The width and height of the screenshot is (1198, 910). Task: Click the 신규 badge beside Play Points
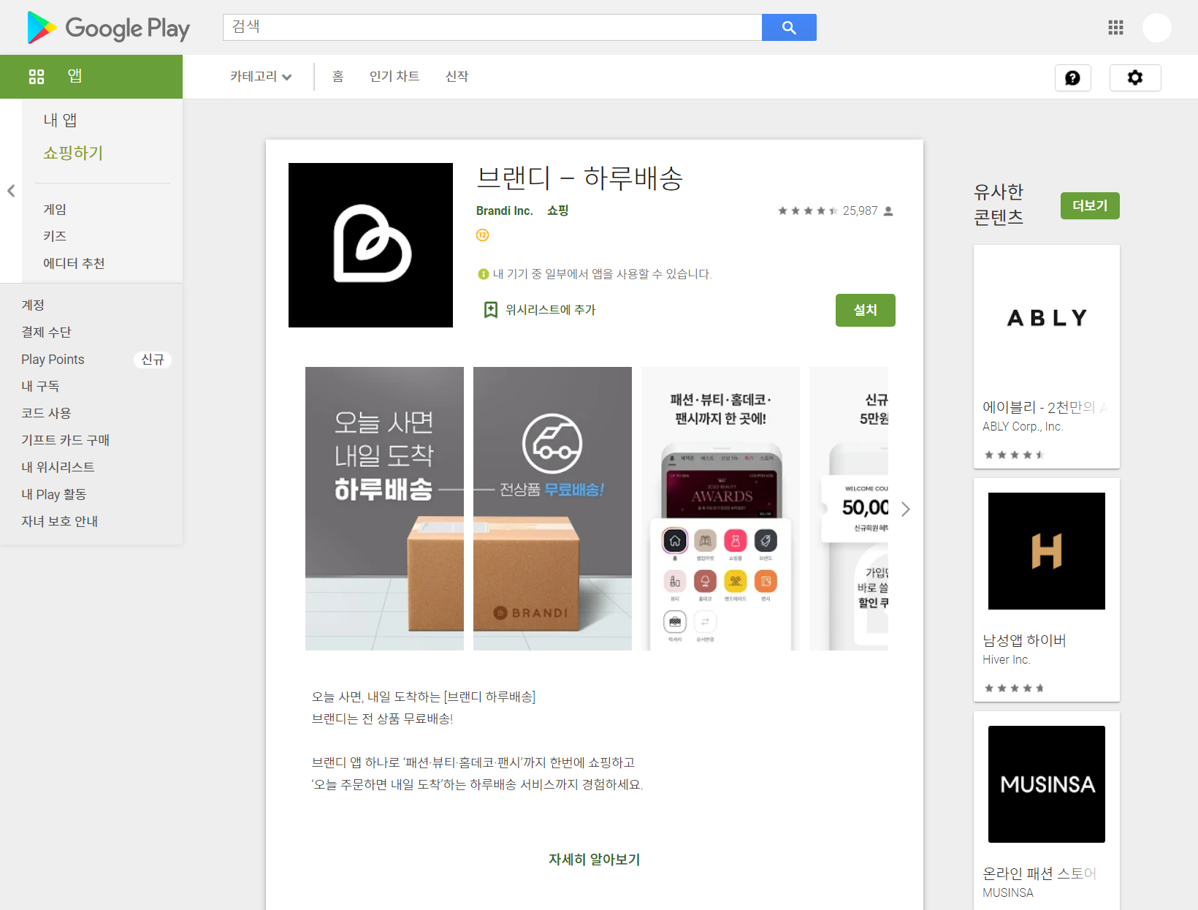(153, 360)
